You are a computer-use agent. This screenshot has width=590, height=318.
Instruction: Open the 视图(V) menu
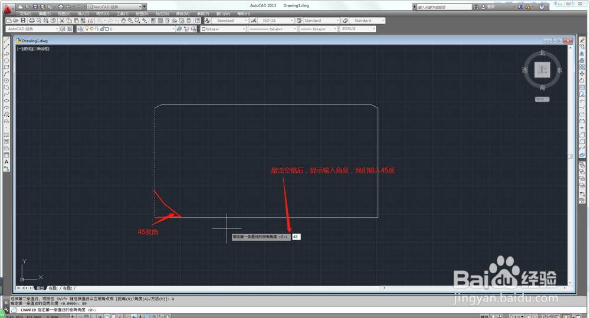pos(64,14)
